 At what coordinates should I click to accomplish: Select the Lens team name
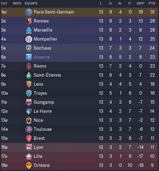point(39,84)
